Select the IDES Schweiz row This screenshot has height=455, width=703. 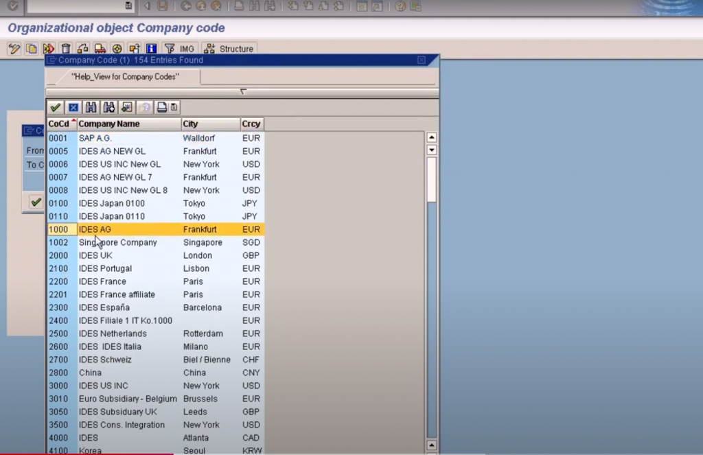(x=156, y=359)
